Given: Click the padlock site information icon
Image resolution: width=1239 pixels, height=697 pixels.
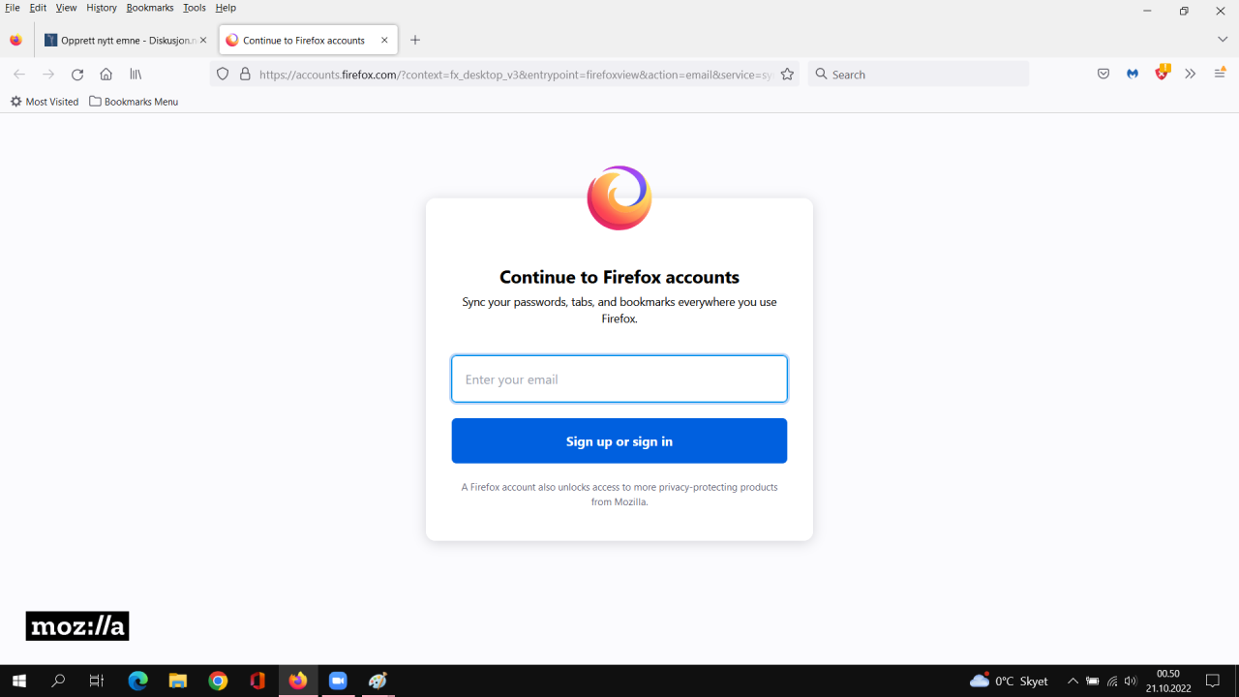Looking at the screenshot, I should tap(245, 75).
